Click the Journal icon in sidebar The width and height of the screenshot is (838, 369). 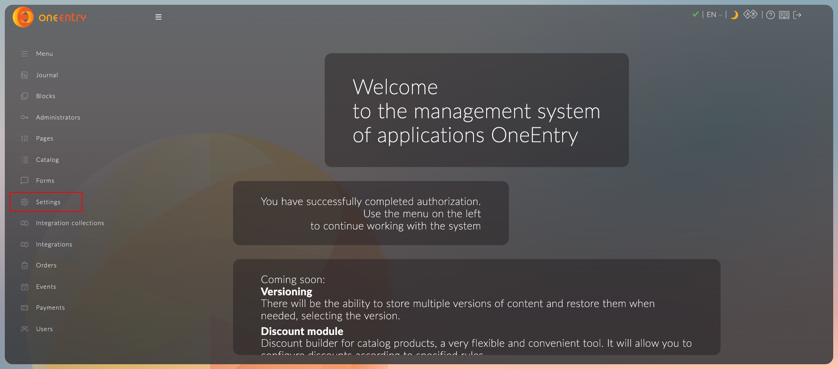(24, 75)
